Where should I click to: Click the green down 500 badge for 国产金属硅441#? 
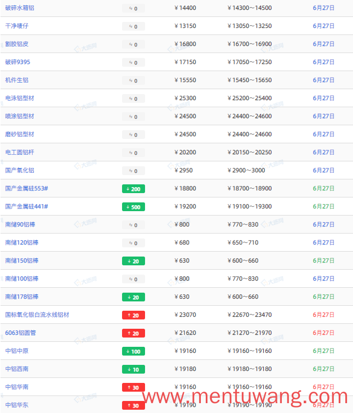[134, 207]
